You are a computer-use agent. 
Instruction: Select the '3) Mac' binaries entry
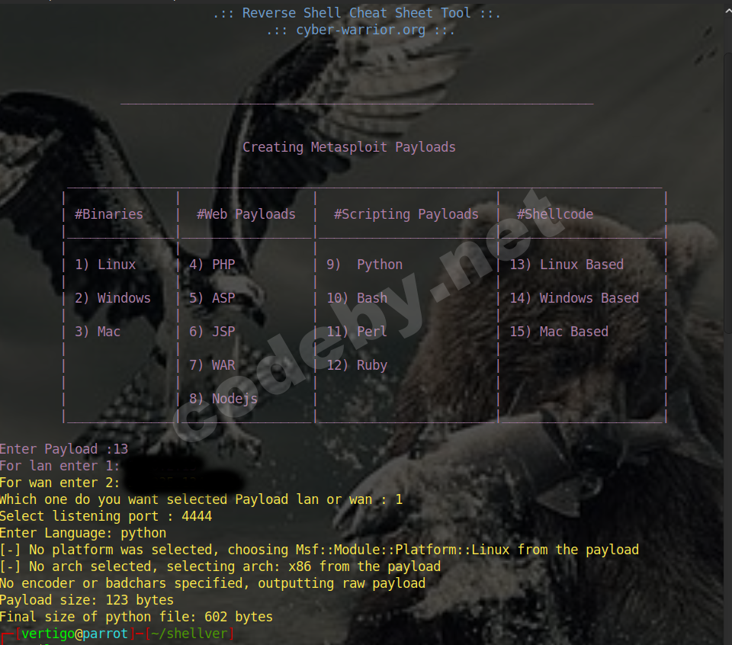coord(98,332)
